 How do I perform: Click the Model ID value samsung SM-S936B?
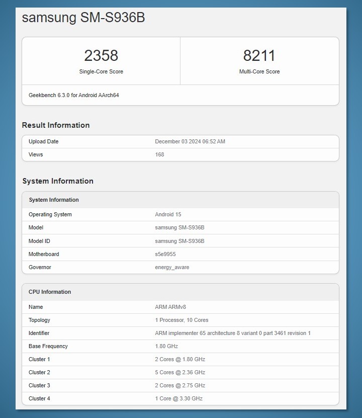point(179,241)
